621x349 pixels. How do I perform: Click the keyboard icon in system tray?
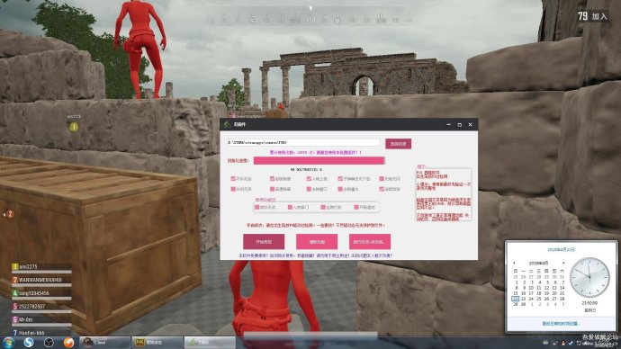[545, 343]
